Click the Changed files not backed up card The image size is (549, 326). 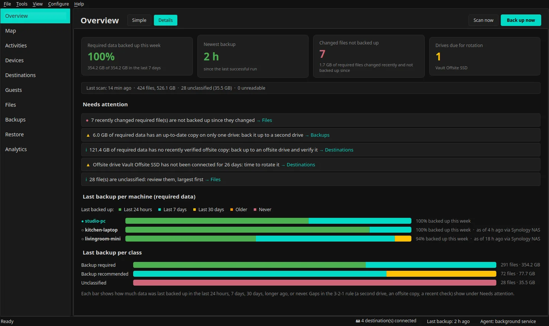tap(369, 56)
